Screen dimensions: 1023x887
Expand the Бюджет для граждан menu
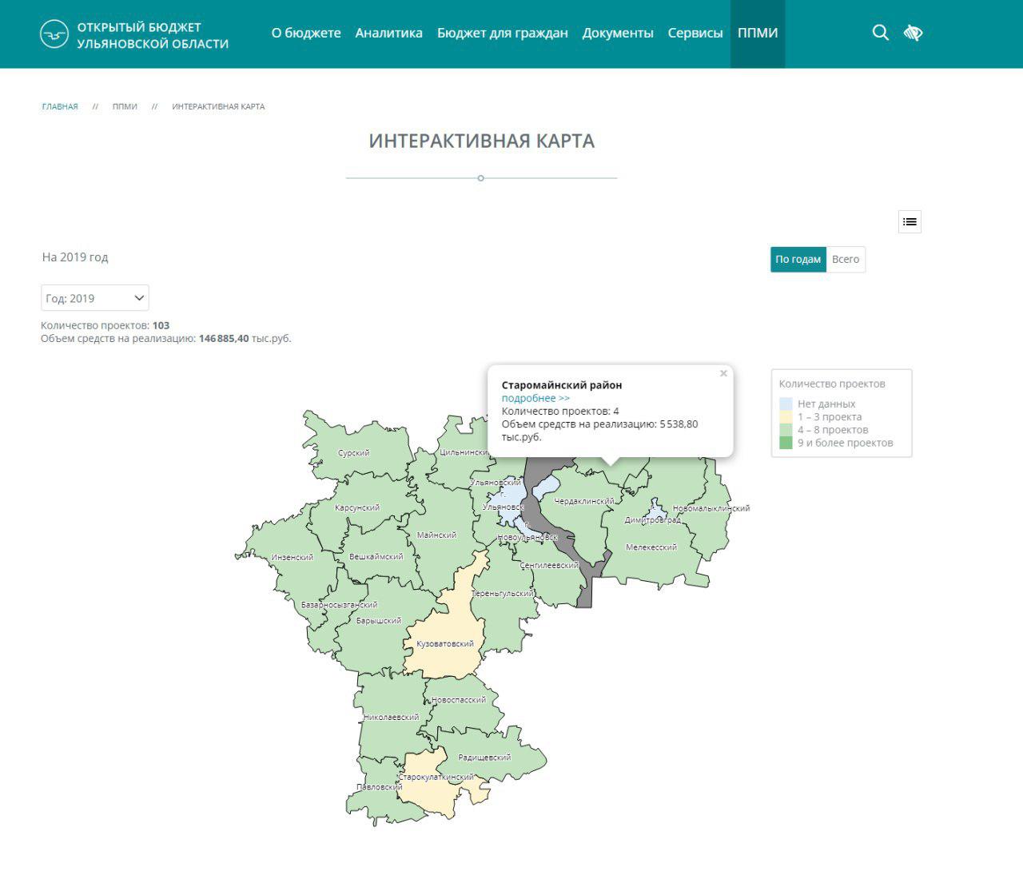pos(502,34)
